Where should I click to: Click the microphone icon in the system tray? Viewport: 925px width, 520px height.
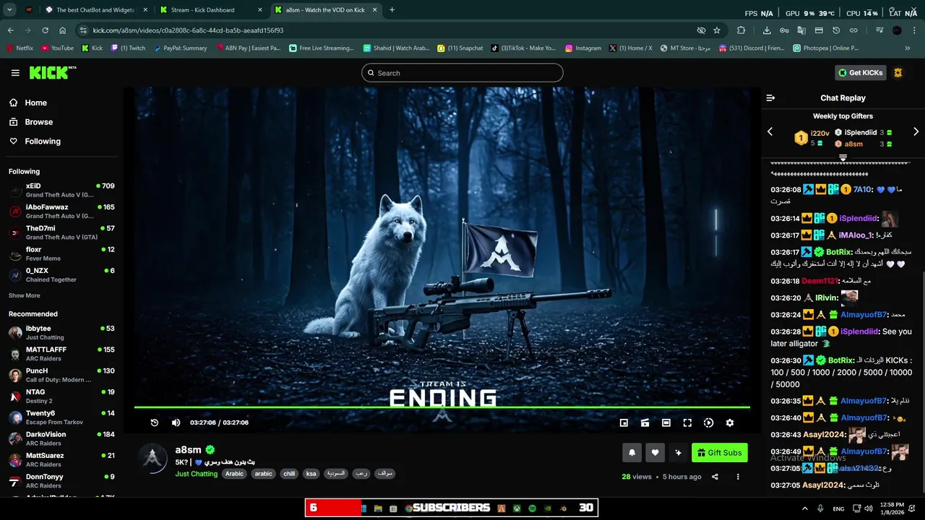click(x=820, y=508)
